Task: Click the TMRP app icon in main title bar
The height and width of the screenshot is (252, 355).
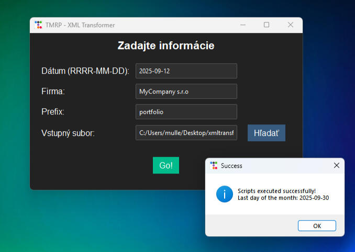Action: pyautogui.click(x=38, y=25)
